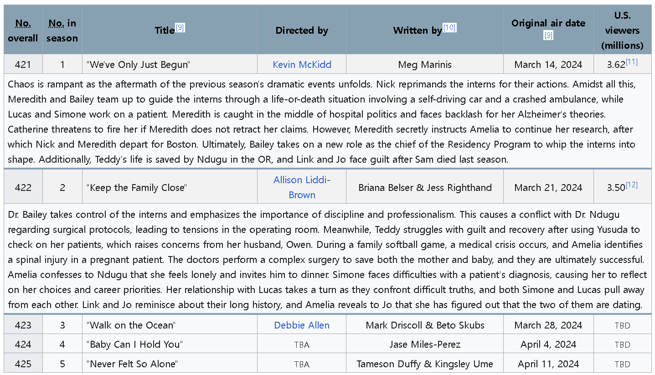Click the viewer figure 3.62
Image resolution: width=655 pixels, height=375 pixels.
pyautogui.click(x=616, y=65)
